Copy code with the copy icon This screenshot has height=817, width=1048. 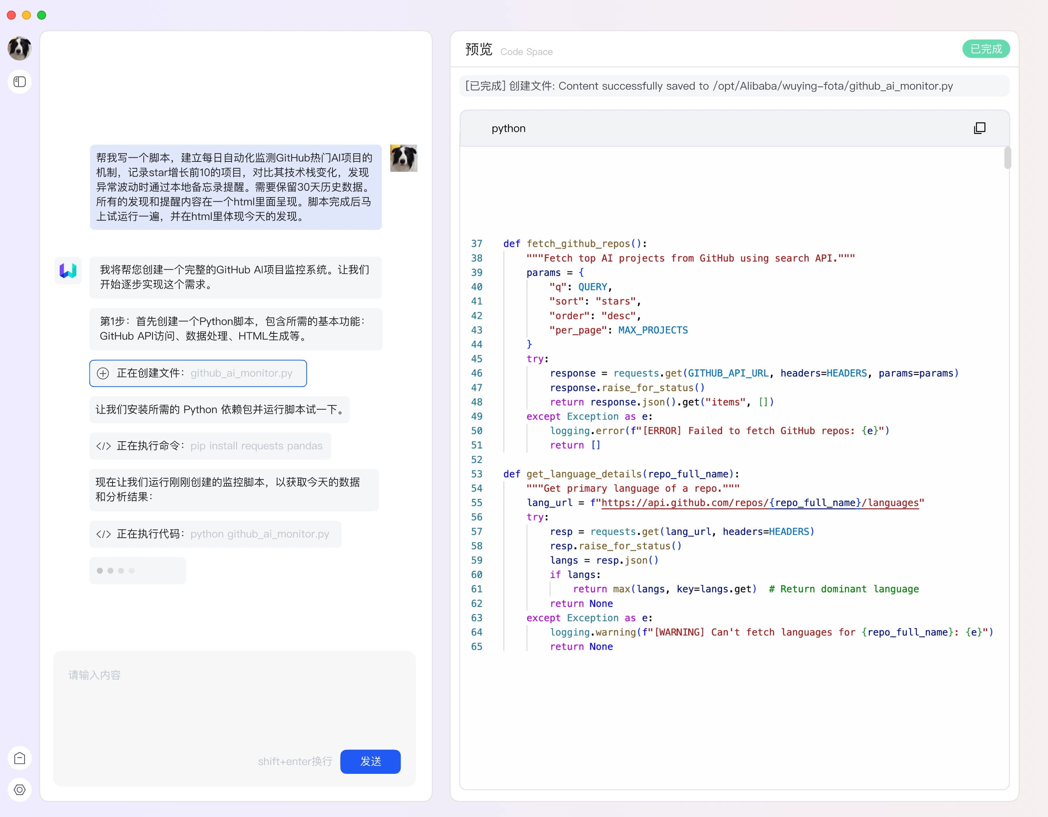pyautogui.click(x=979, y=128)
